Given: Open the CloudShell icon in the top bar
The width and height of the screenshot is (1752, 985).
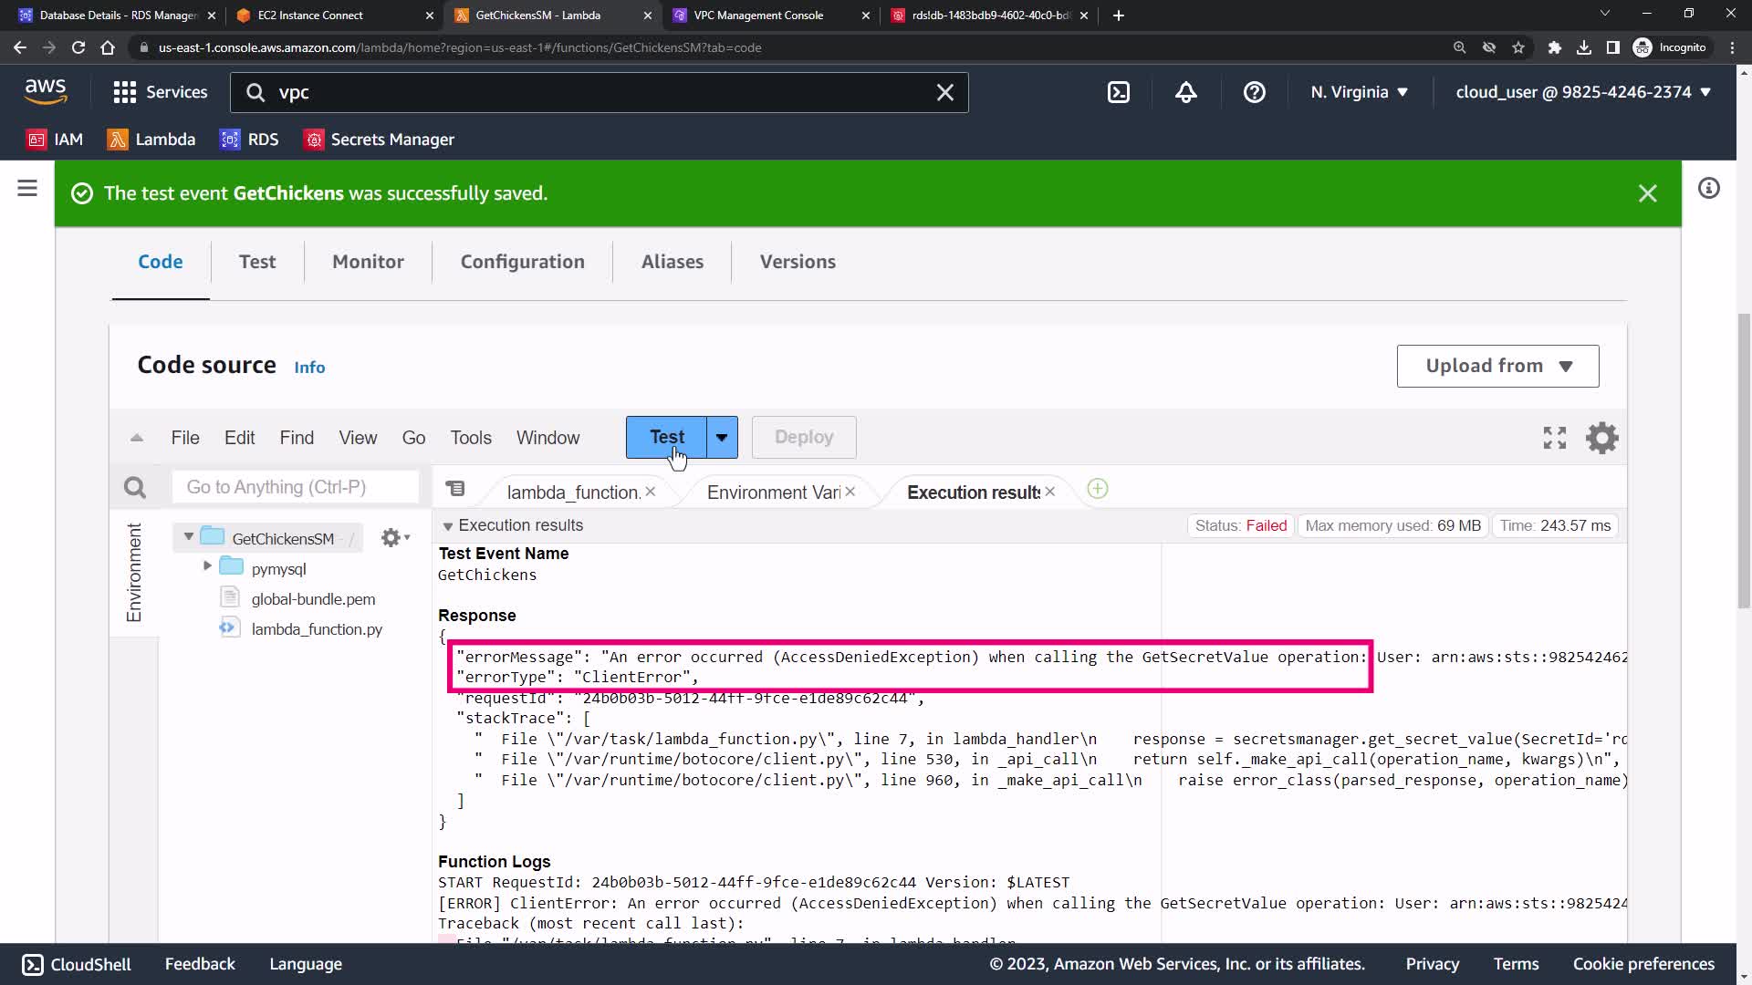Looking at the screenshot, I should (1119, 92).
